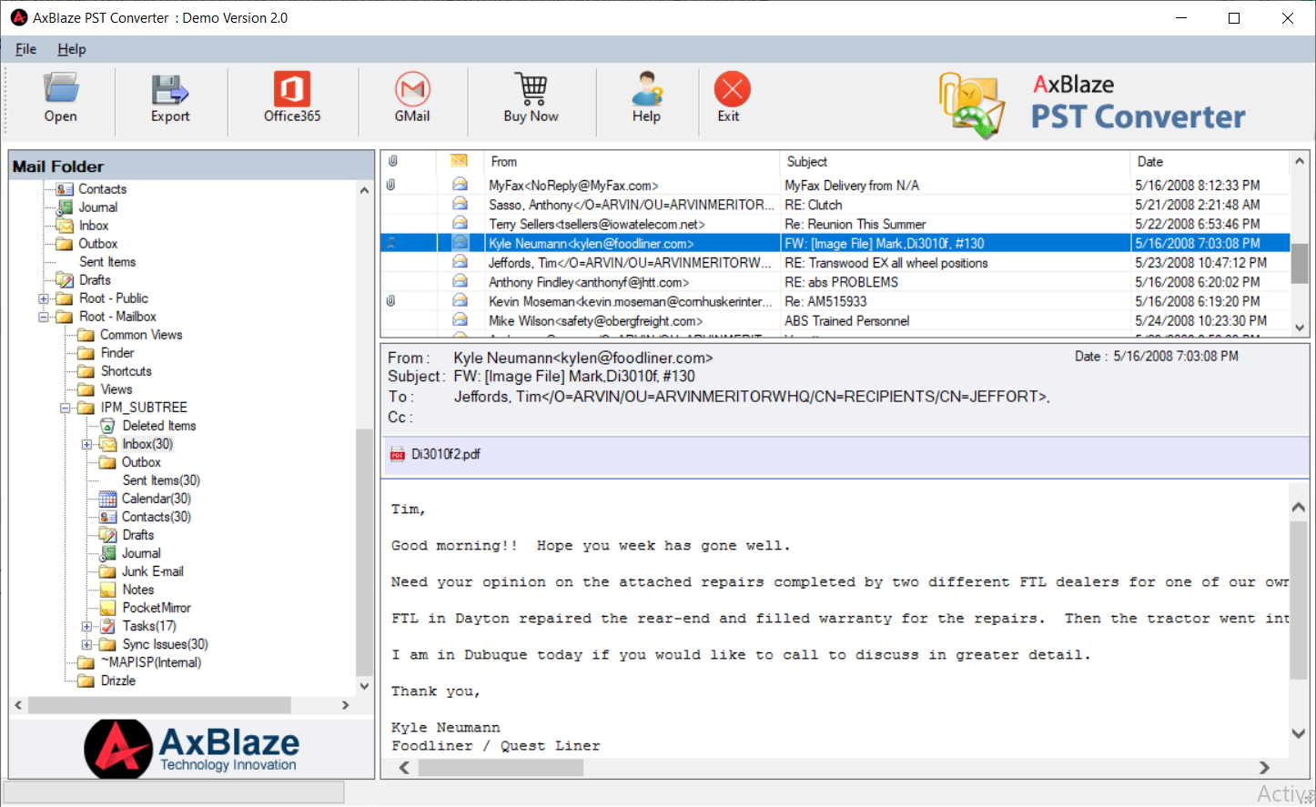
Task: Select the Junk E-mail folder
Action: tap(153, 571)
